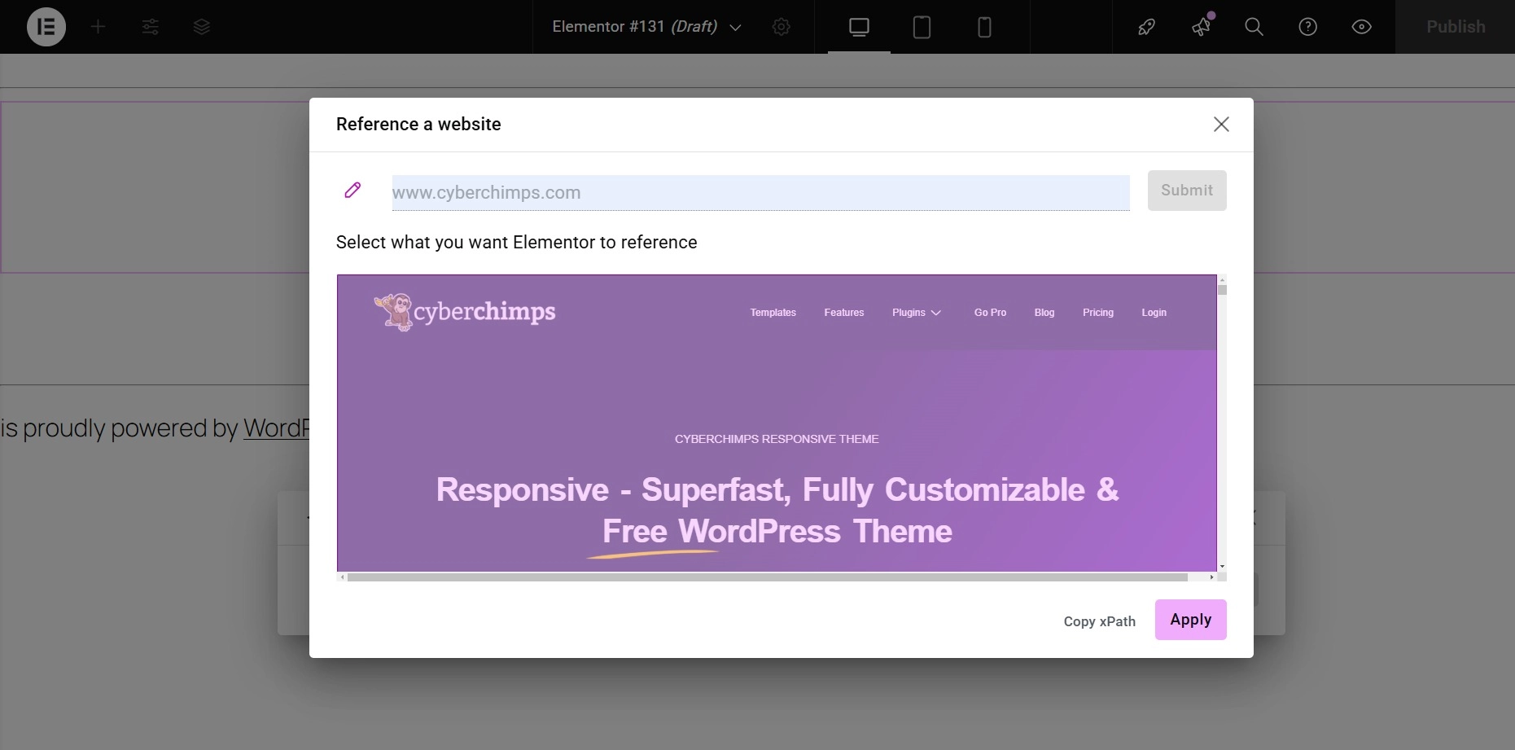Click Login link in preview navigation

[1154, 313]
